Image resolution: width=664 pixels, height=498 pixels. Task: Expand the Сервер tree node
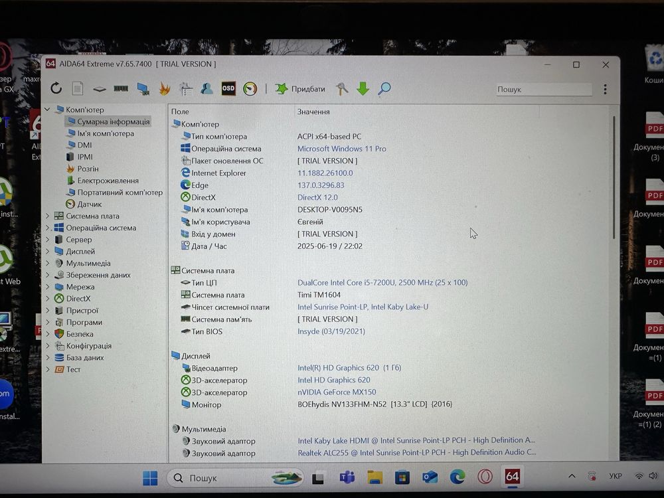[x=47, y=240]
